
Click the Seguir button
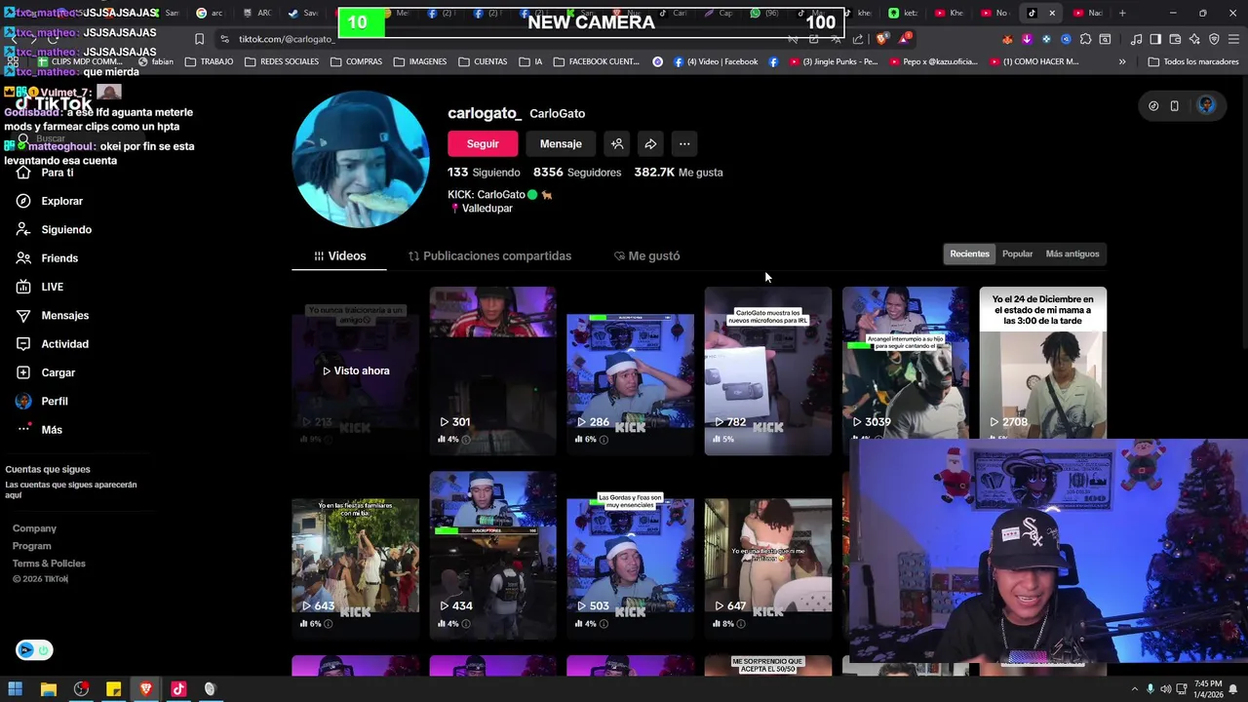tap(483, 143)
